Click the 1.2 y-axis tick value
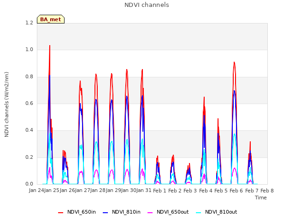The width and height of the screenshot is (295, 221). point(29,23)
